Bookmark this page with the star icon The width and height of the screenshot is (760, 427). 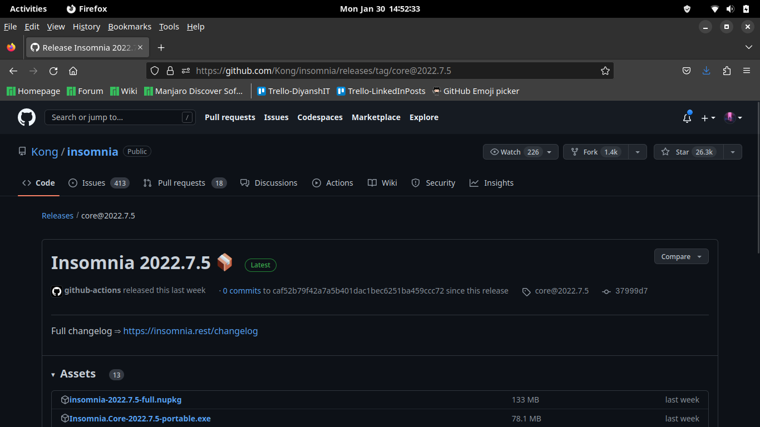[x=605, y=71]
